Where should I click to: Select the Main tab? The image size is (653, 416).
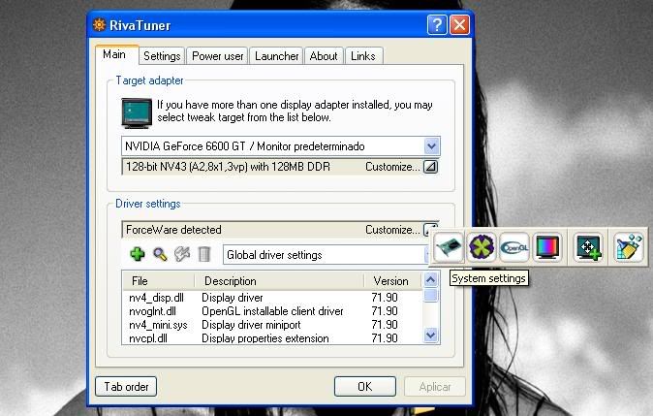point(114,54)
